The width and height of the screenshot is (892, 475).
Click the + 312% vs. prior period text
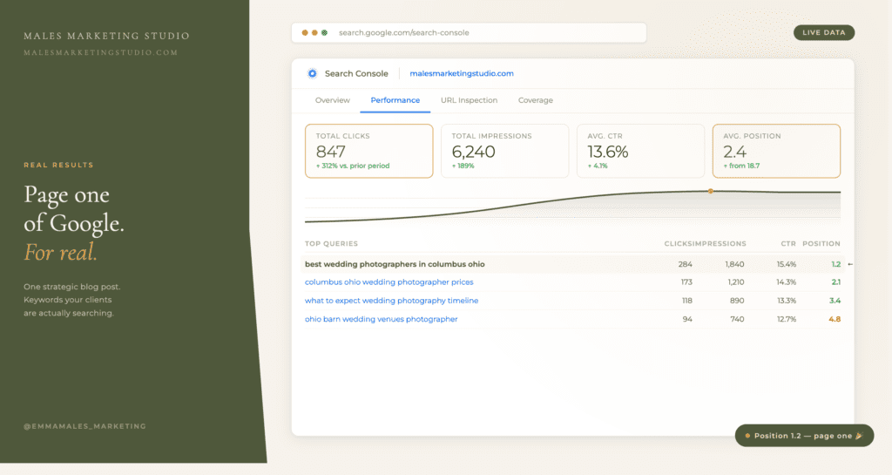tap(353, 166)
